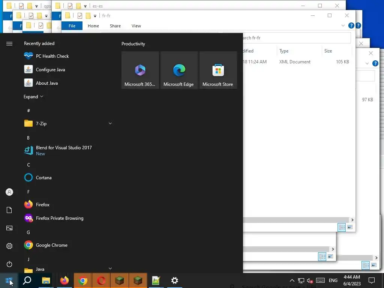Image resolution: width=384 pixels, height=288 pixels.
Task: Open network status in system tray
Action: [301, 280]
